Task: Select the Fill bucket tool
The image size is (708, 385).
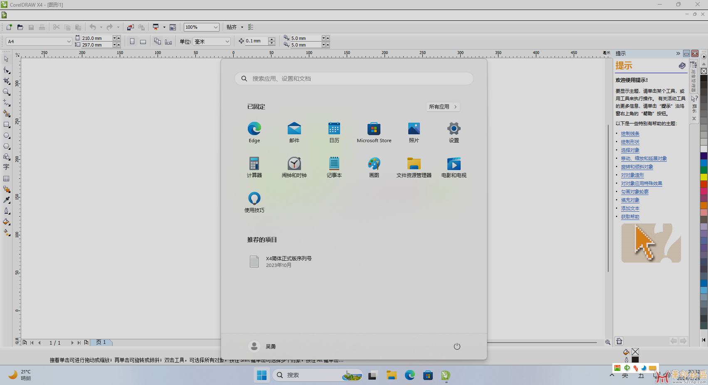Action: [x=6, y=222]
